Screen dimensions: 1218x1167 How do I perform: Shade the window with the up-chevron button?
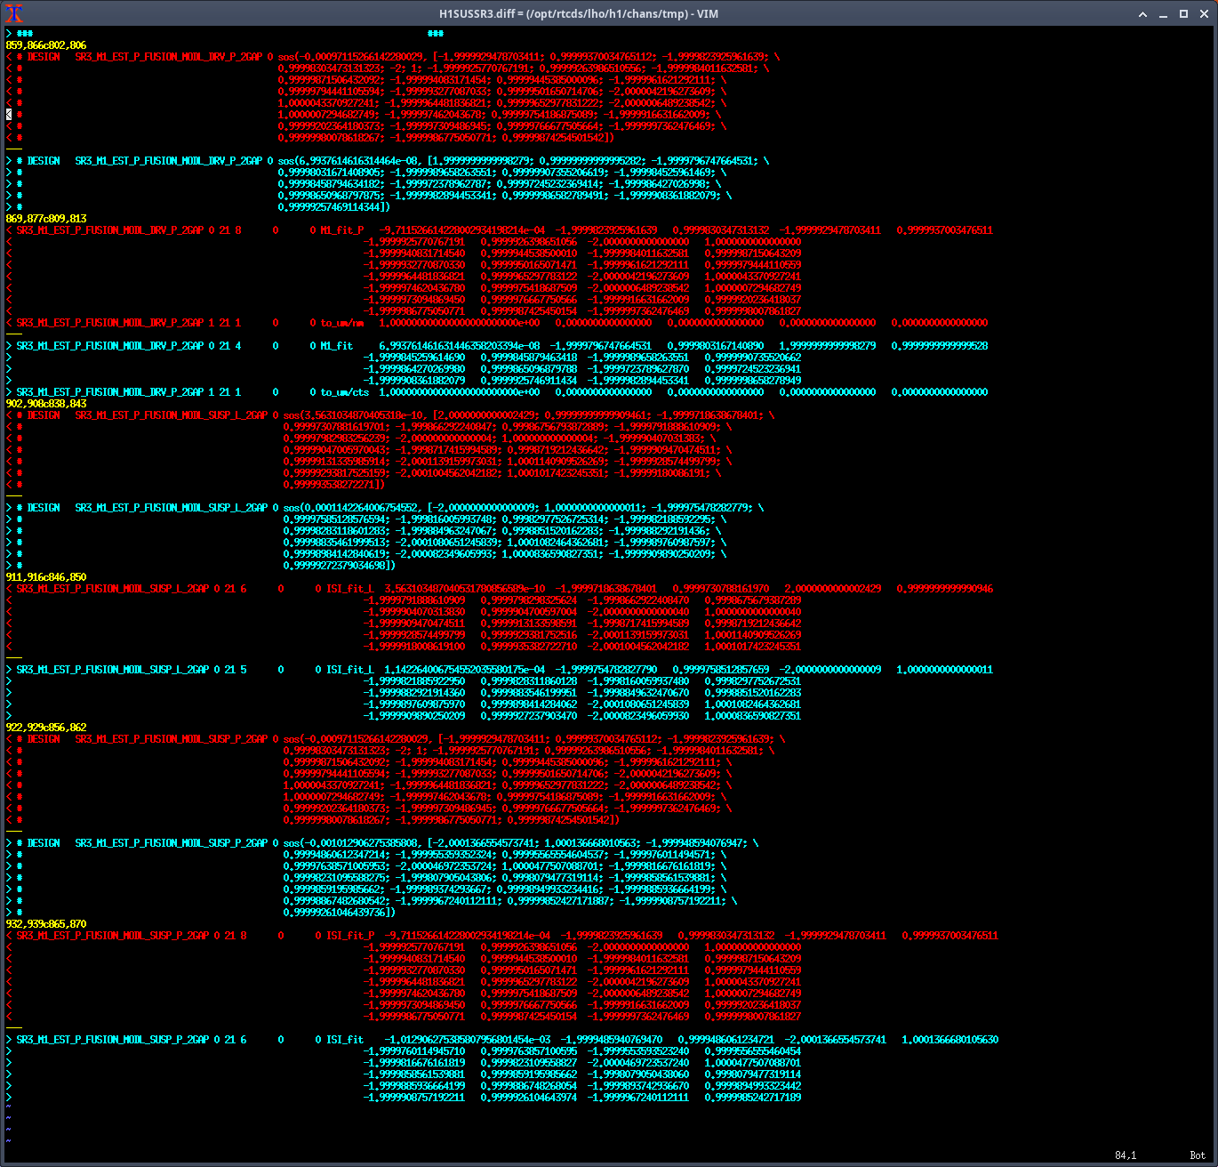pos(1143,14)
